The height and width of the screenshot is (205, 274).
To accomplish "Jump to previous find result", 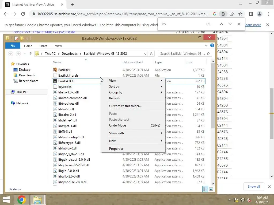I will click(x=221, y=24).
